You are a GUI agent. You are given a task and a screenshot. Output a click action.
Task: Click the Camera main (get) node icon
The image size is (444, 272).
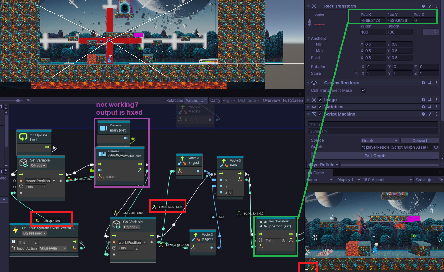[104, 128]
